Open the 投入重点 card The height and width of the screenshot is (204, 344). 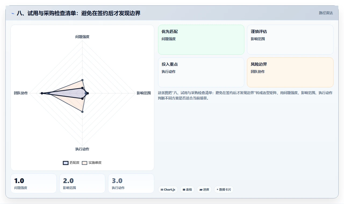(x=201, y=72)
